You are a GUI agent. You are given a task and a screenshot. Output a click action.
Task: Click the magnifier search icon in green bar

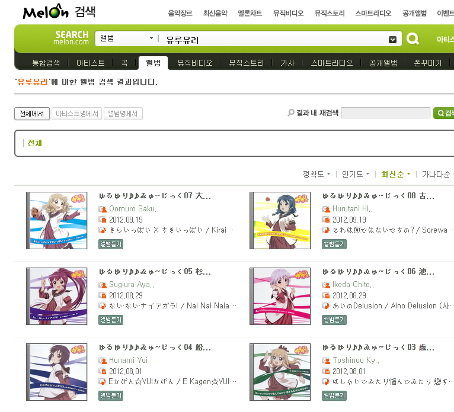pyautogui.click(x=413, y=38)
